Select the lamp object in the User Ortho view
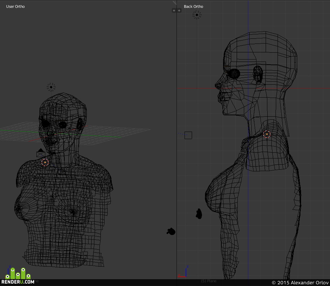 51,87
